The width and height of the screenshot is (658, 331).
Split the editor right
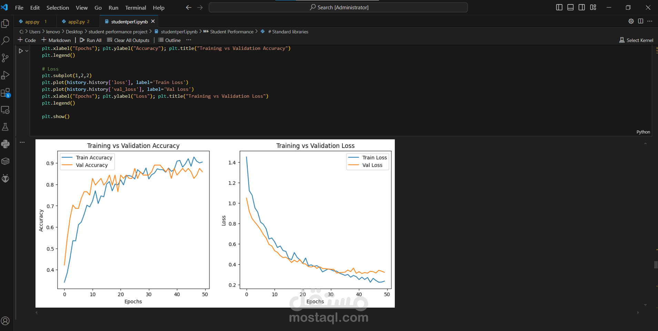(640, 21)
